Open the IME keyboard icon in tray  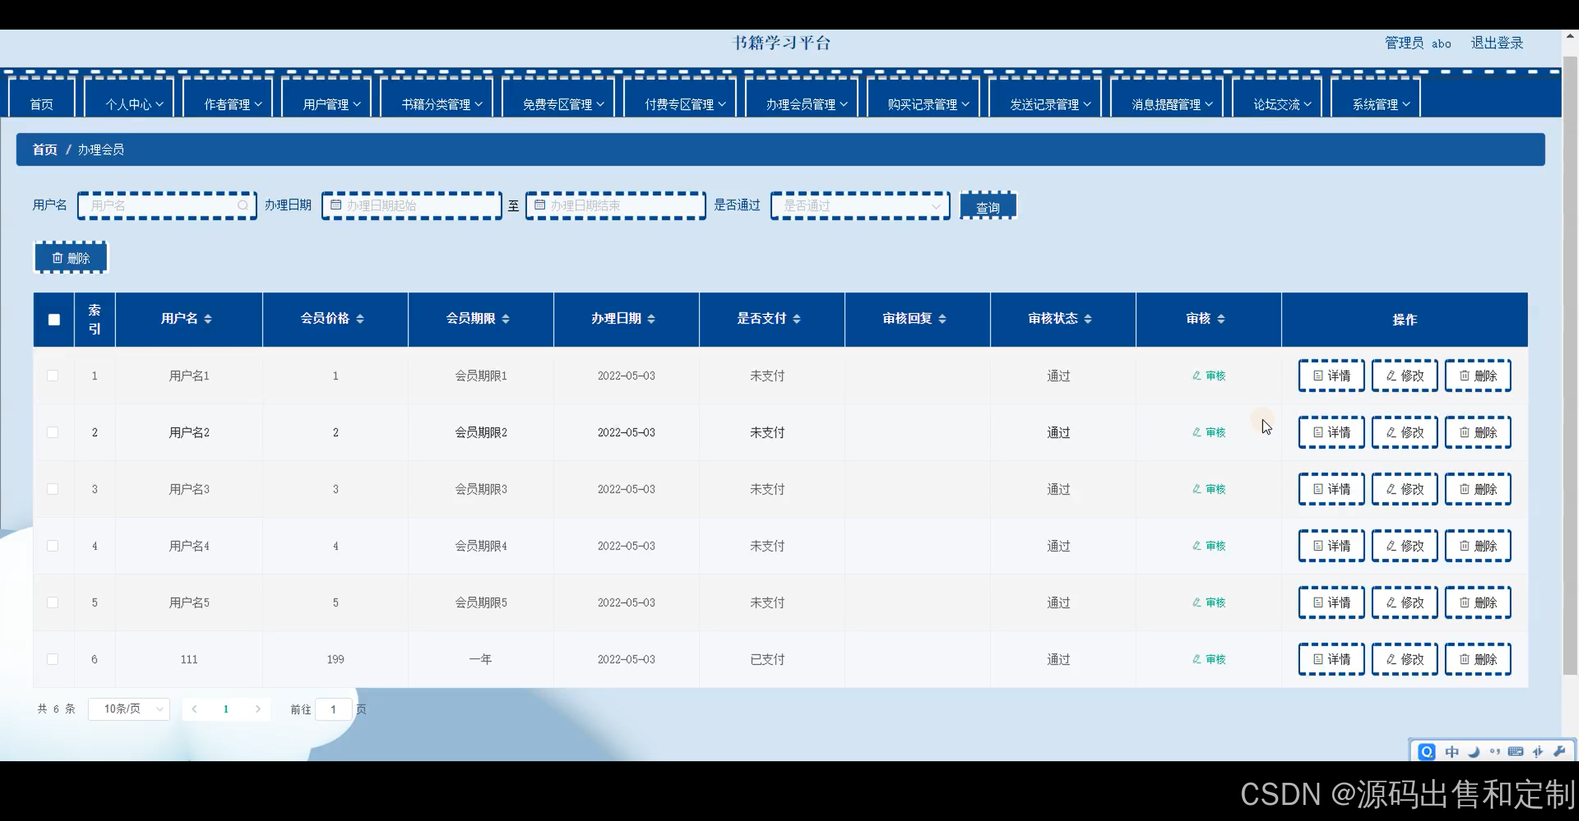pyautogui.click(x=1515, y=751)
